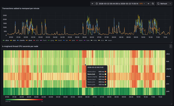The image size is (174, 106).
Task: Click the heatmap color scale legend bar
Action: [x=24, y=100]
